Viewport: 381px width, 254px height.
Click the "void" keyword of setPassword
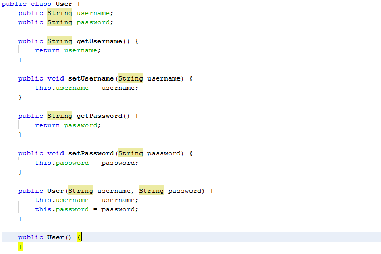(56, 153)
